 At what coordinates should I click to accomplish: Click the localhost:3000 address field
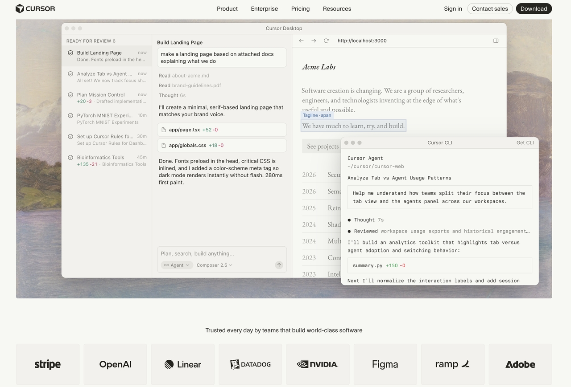click(362, 41)
